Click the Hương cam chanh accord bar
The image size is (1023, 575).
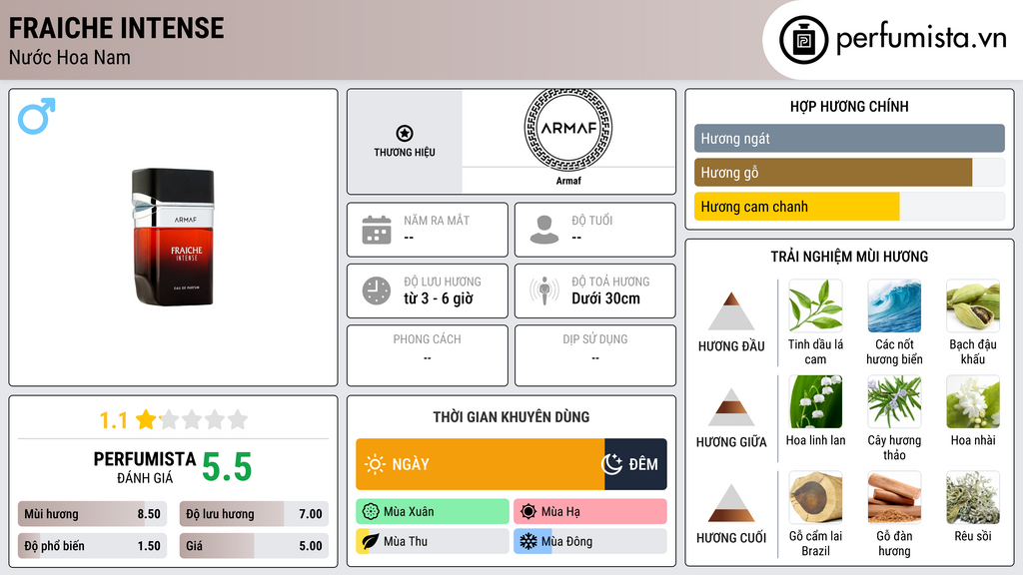[x=796, y=207]
